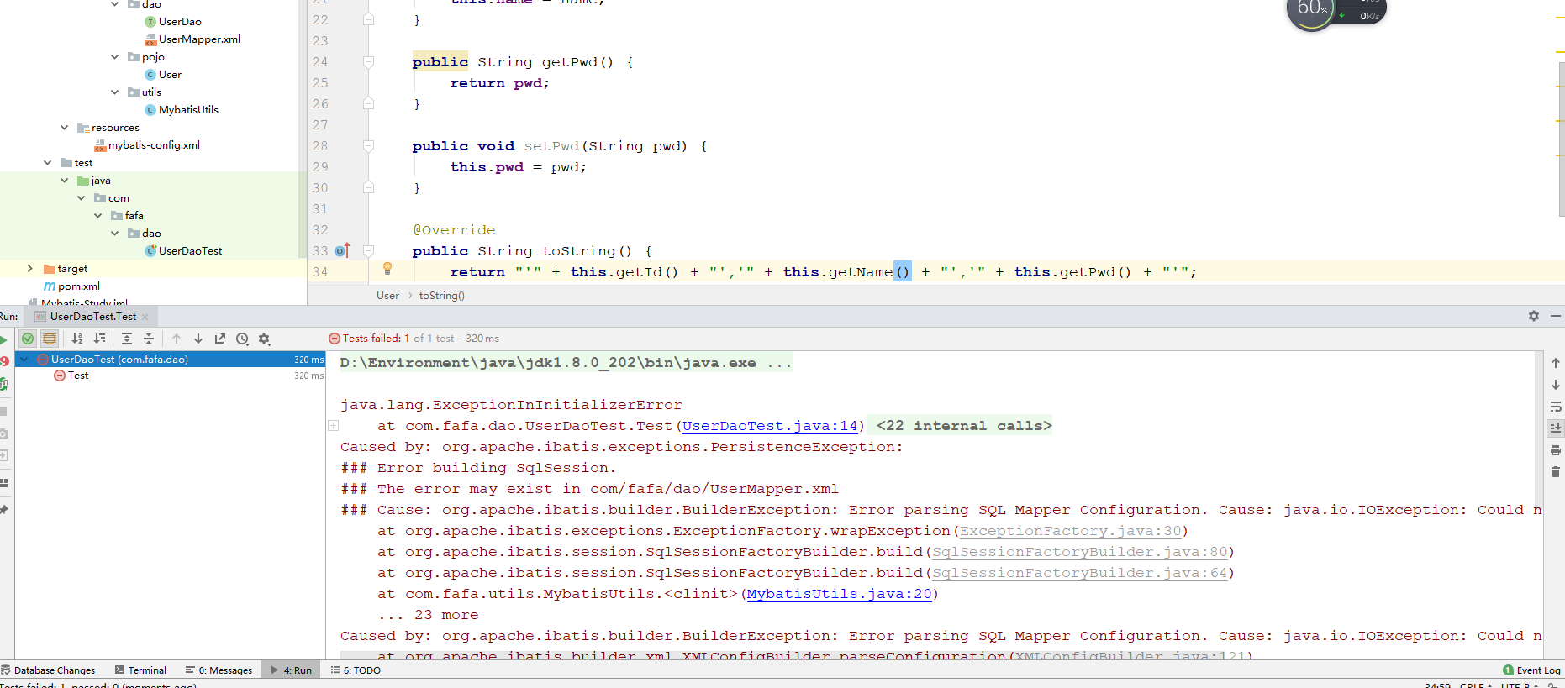Image resolution: width=1565 pixels, height=688 pixels.
Task: Sort test results by duration
Action: (99, 339)
